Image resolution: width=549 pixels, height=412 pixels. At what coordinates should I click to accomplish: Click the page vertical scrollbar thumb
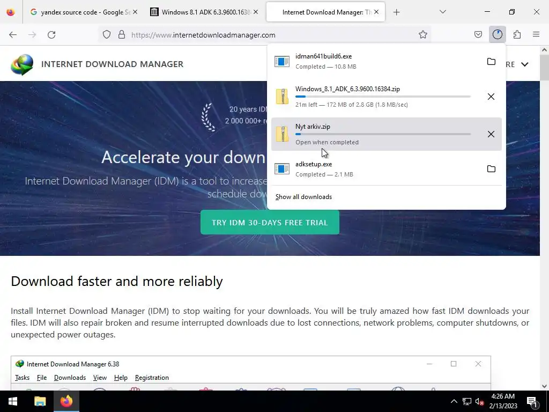pyautogui.click(x=544, y=68)
